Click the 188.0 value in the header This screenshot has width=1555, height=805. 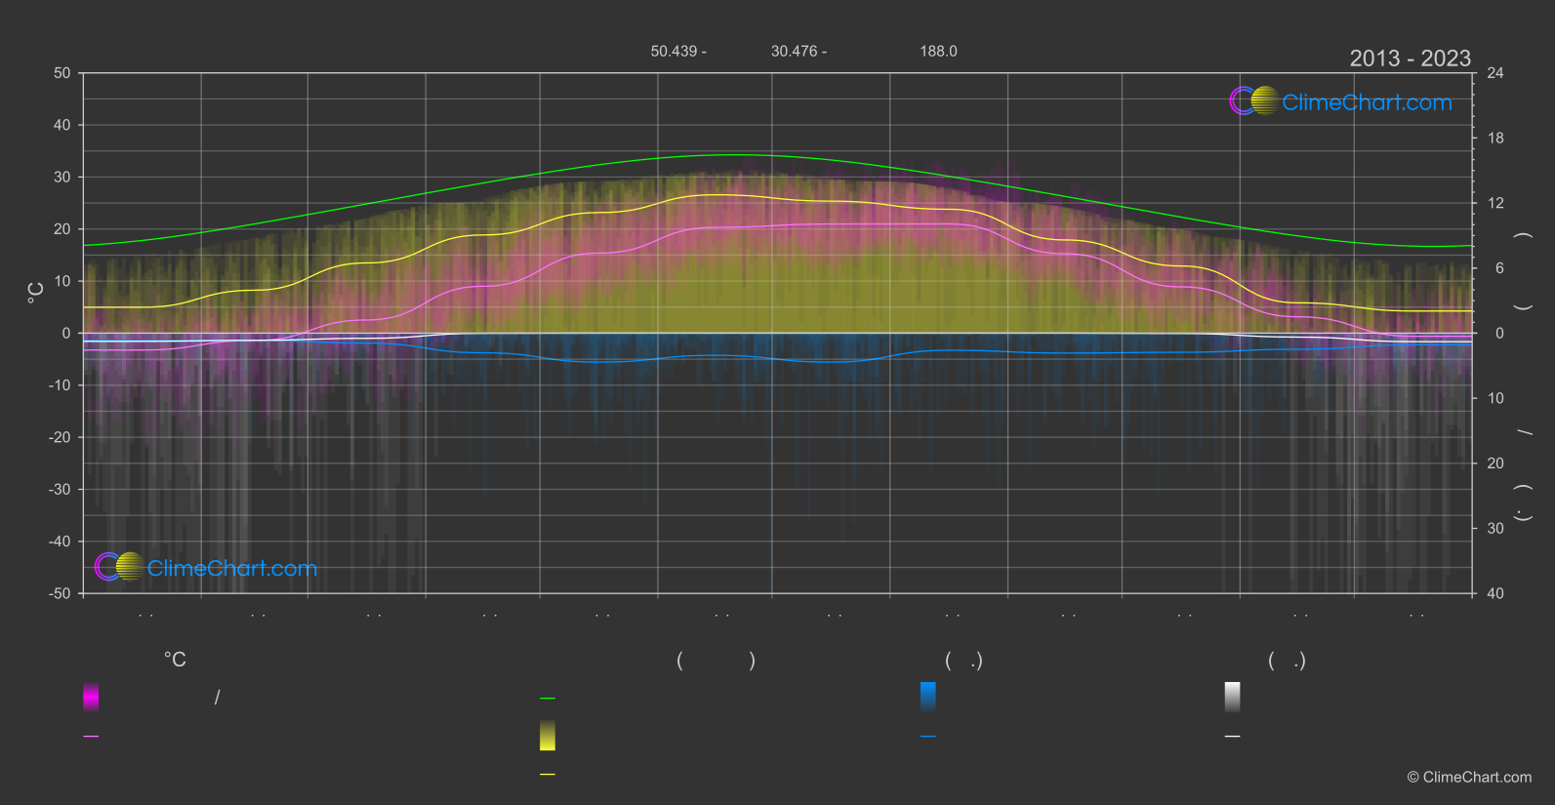point(938,51)
